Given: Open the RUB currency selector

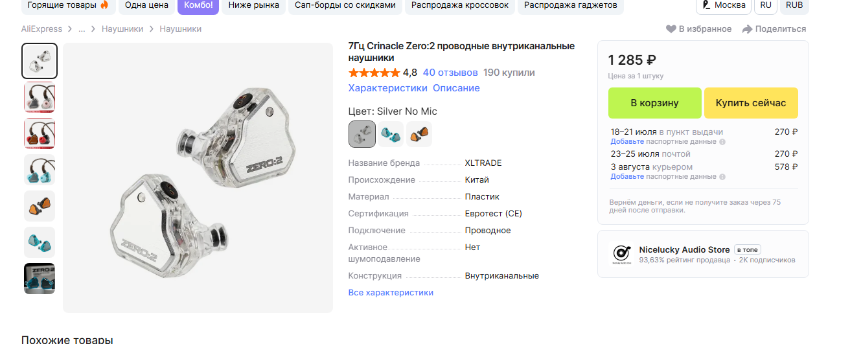Looking at the screenshot, I should tap(794, 5).
